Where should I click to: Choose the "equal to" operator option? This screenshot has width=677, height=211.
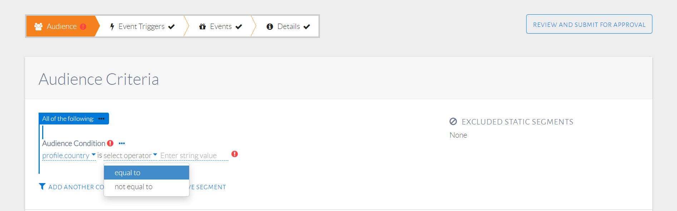tap(146, 173)
